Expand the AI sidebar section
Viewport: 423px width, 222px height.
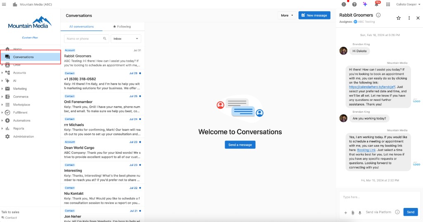coord(2,81)
